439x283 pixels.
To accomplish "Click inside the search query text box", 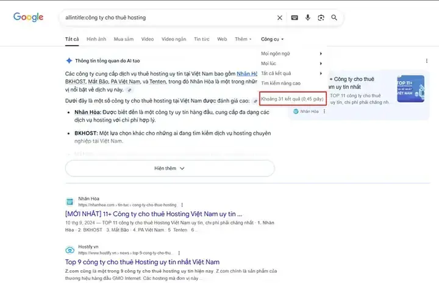I will pyautogui.click(x=165, y=18).
